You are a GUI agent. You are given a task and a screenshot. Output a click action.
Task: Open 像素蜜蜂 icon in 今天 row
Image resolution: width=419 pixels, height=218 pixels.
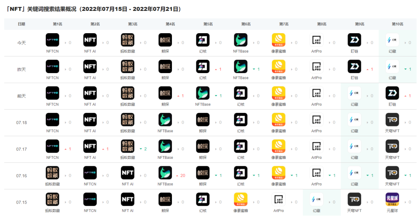[279, 40]
